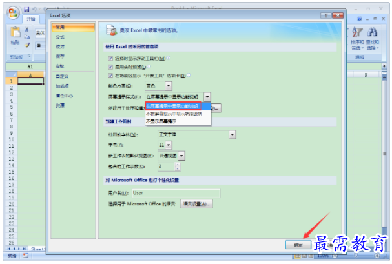Expand formula bar with double-chevron icon
Image resolution: width=392 pixels, height=264 pixels.
[x=384, y=66]
